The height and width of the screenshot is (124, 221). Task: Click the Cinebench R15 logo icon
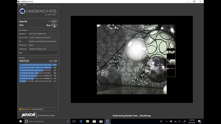(x=22, y=11)
